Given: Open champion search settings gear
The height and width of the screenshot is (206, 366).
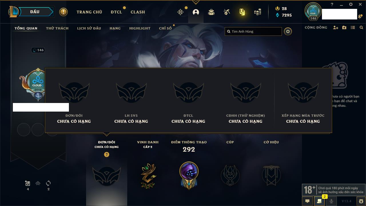Looking at the screenshot, I should (x=288, y=31).
